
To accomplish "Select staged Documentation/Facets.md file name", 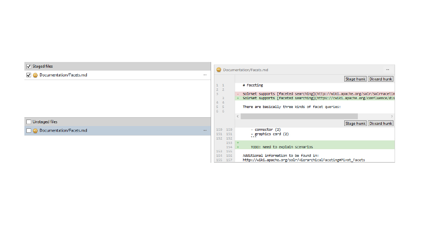I will pyautogui.click(x=63, y=75).
